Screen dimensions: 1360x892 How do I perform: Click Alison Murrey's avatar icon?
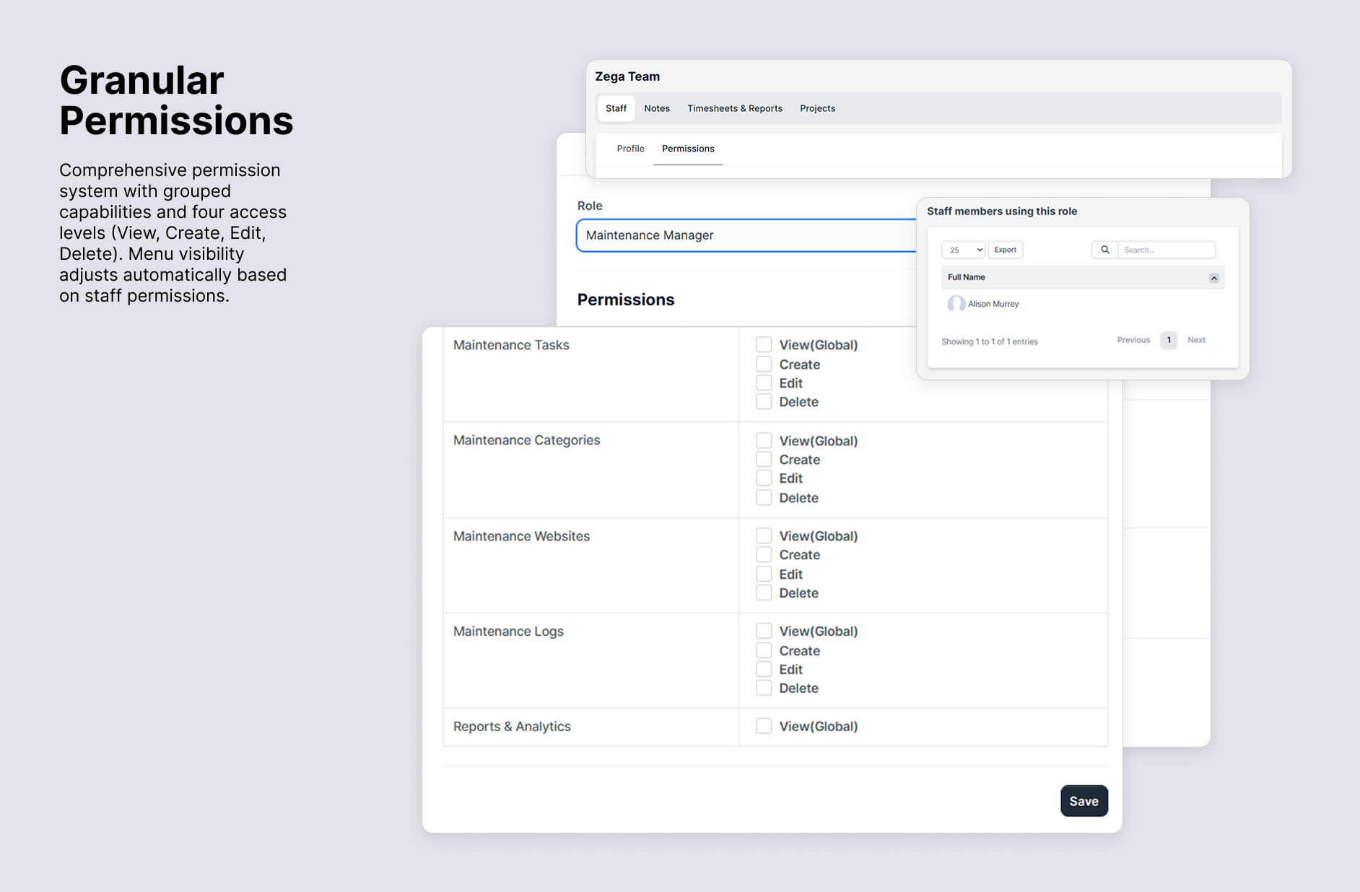956,303
